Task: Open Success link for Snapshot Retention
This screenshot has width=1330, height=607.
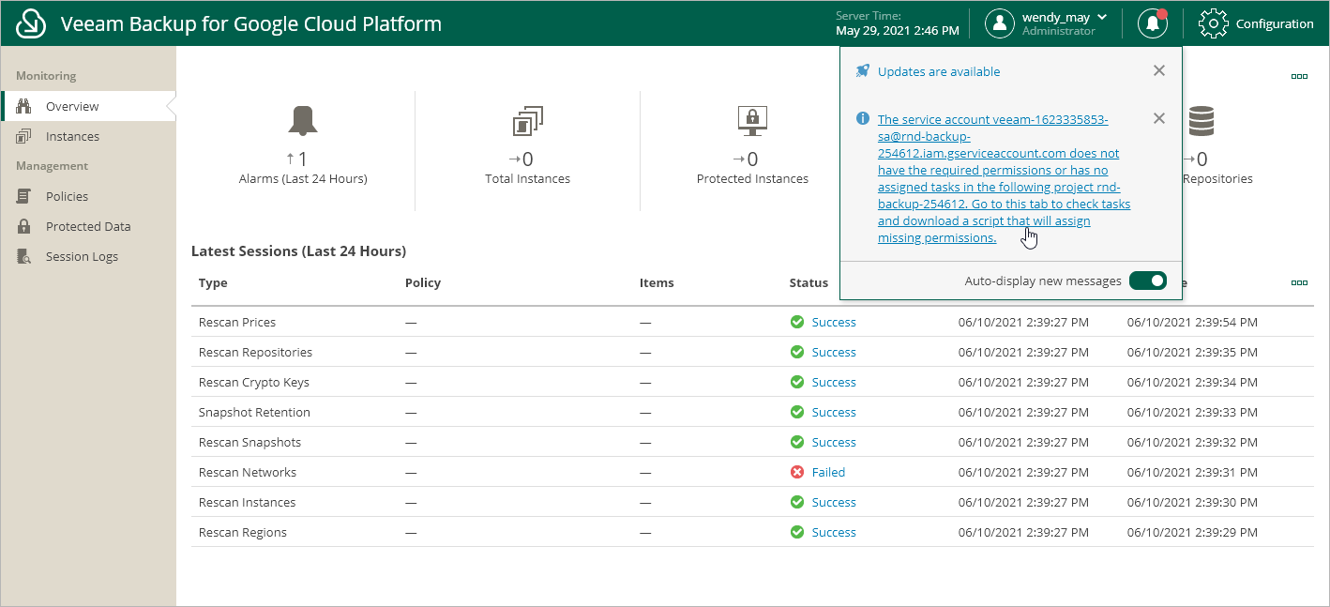Action: pos(834,412)
